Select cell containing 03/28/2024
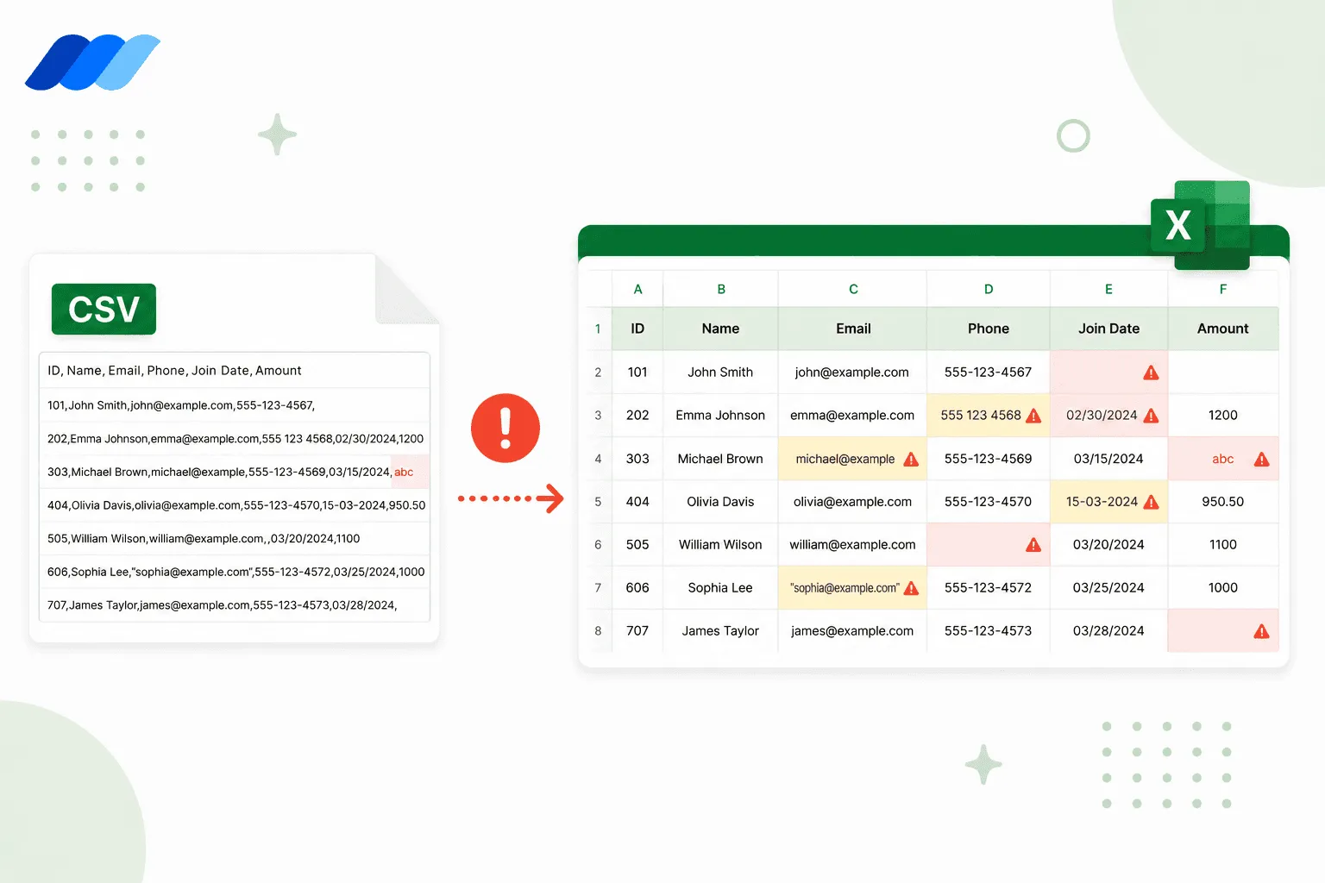 click(x=1108, y=631)
